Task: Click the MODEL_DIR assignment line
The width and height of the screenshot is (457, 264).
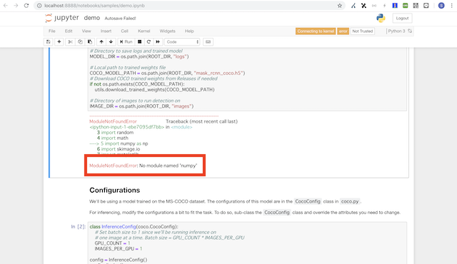Action: pos(139,56)
